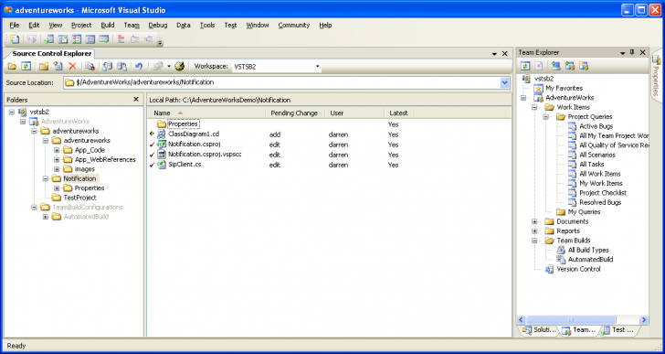Expand the AutomatedBuild folder in Folders tree
665x354 pixels.
point(46,217)
